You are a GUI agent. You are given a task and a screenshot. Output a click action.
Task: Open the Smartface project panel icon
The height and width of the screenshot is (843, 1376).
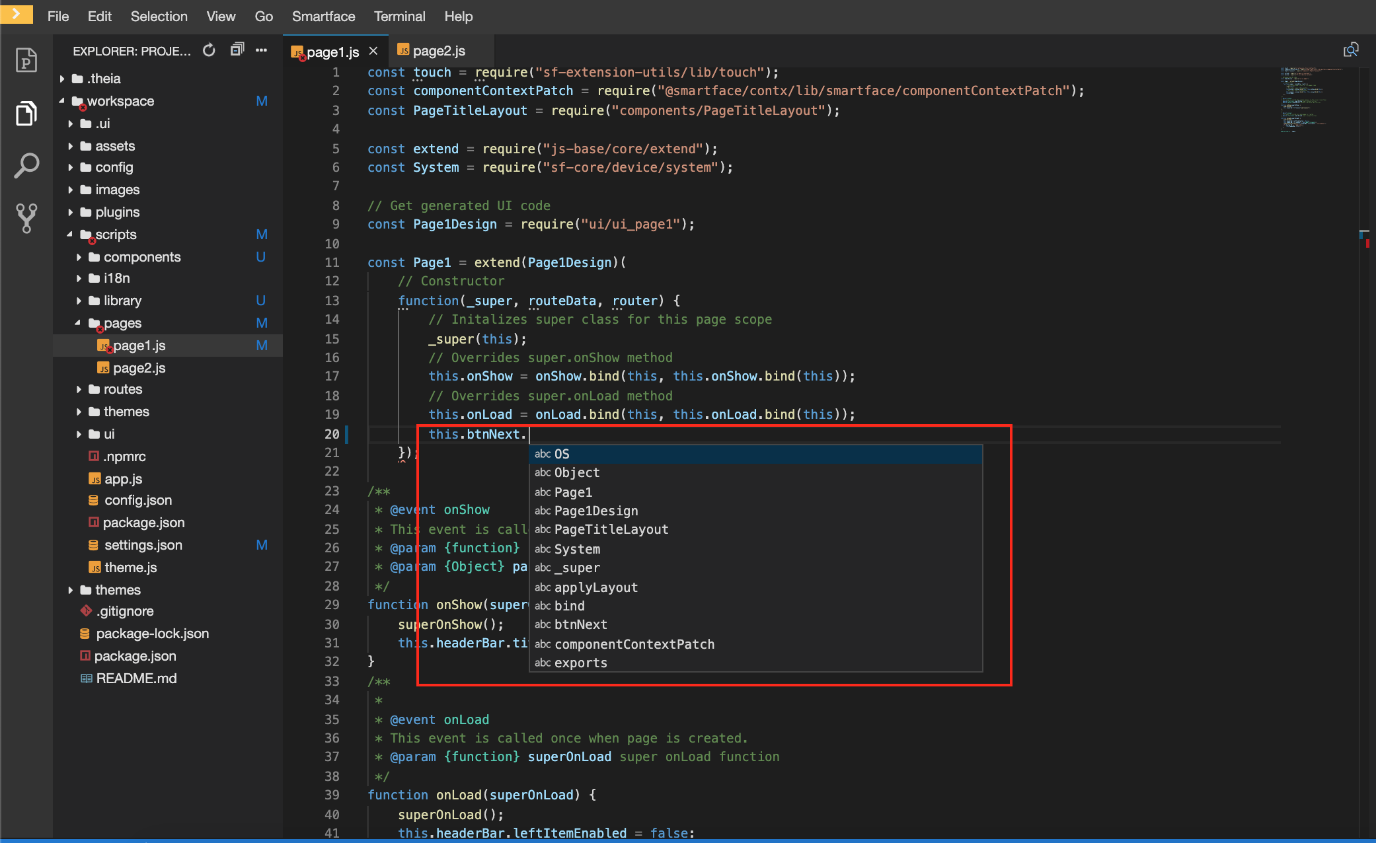(26, 61)
